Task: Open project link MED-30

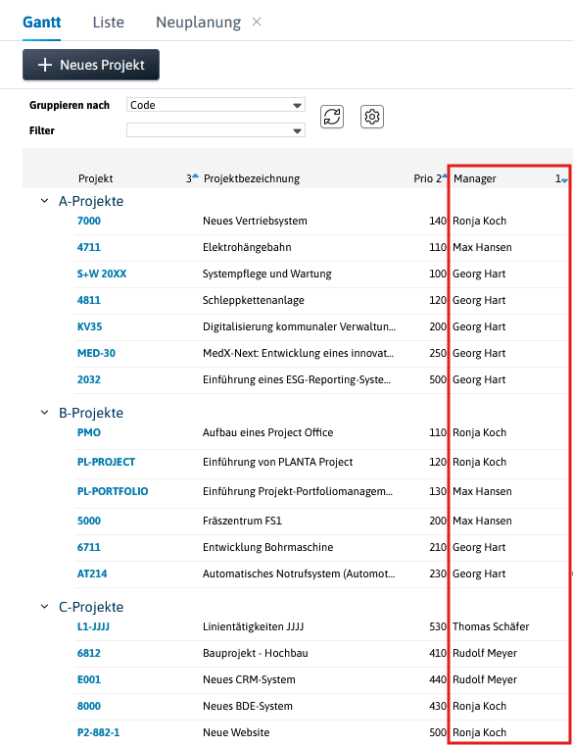Action: (96, 354)
